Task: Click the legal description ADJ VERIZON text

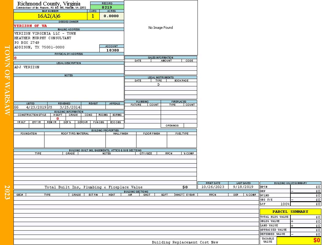Action: pyautogui.click(x=27, y=67)
